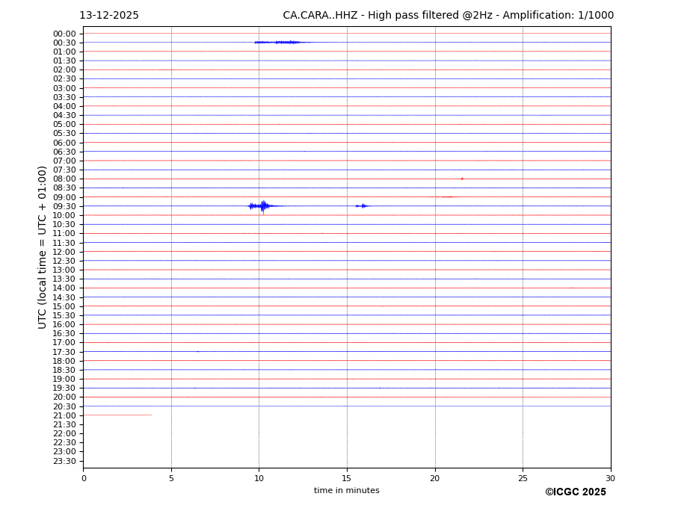Click the small event near minute 16 on 09:30

363,205
